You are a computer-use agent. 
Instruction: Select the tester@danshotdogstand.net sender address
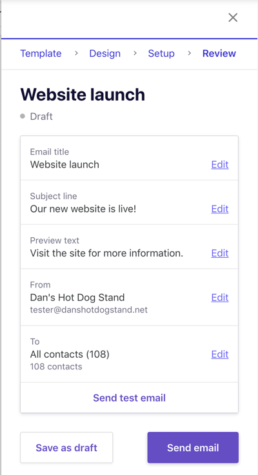pyautogui.click(x=89, y=310)
